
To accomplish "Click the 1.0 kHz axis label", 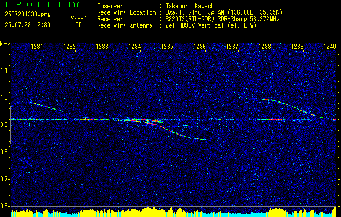I will pos(5,98).
